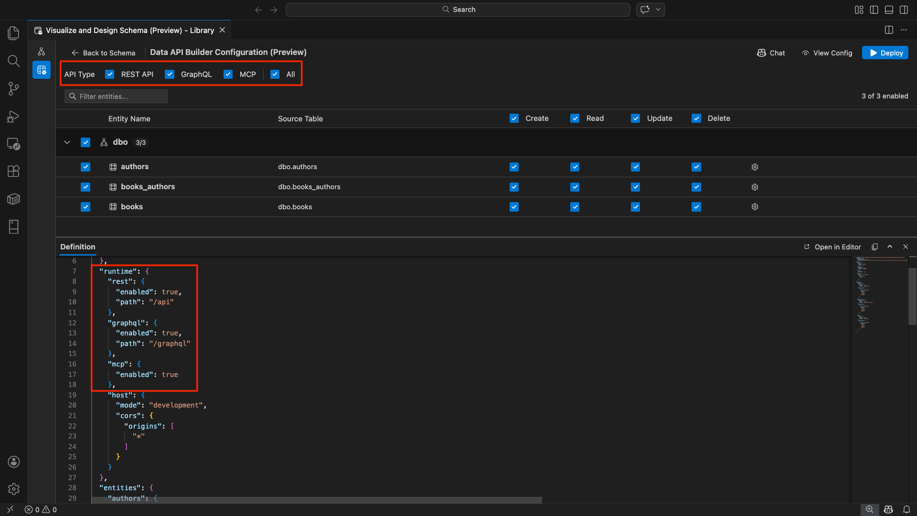Open Chat from the configuration toolbar
917x516 pixels.
[x=770, y=53]
